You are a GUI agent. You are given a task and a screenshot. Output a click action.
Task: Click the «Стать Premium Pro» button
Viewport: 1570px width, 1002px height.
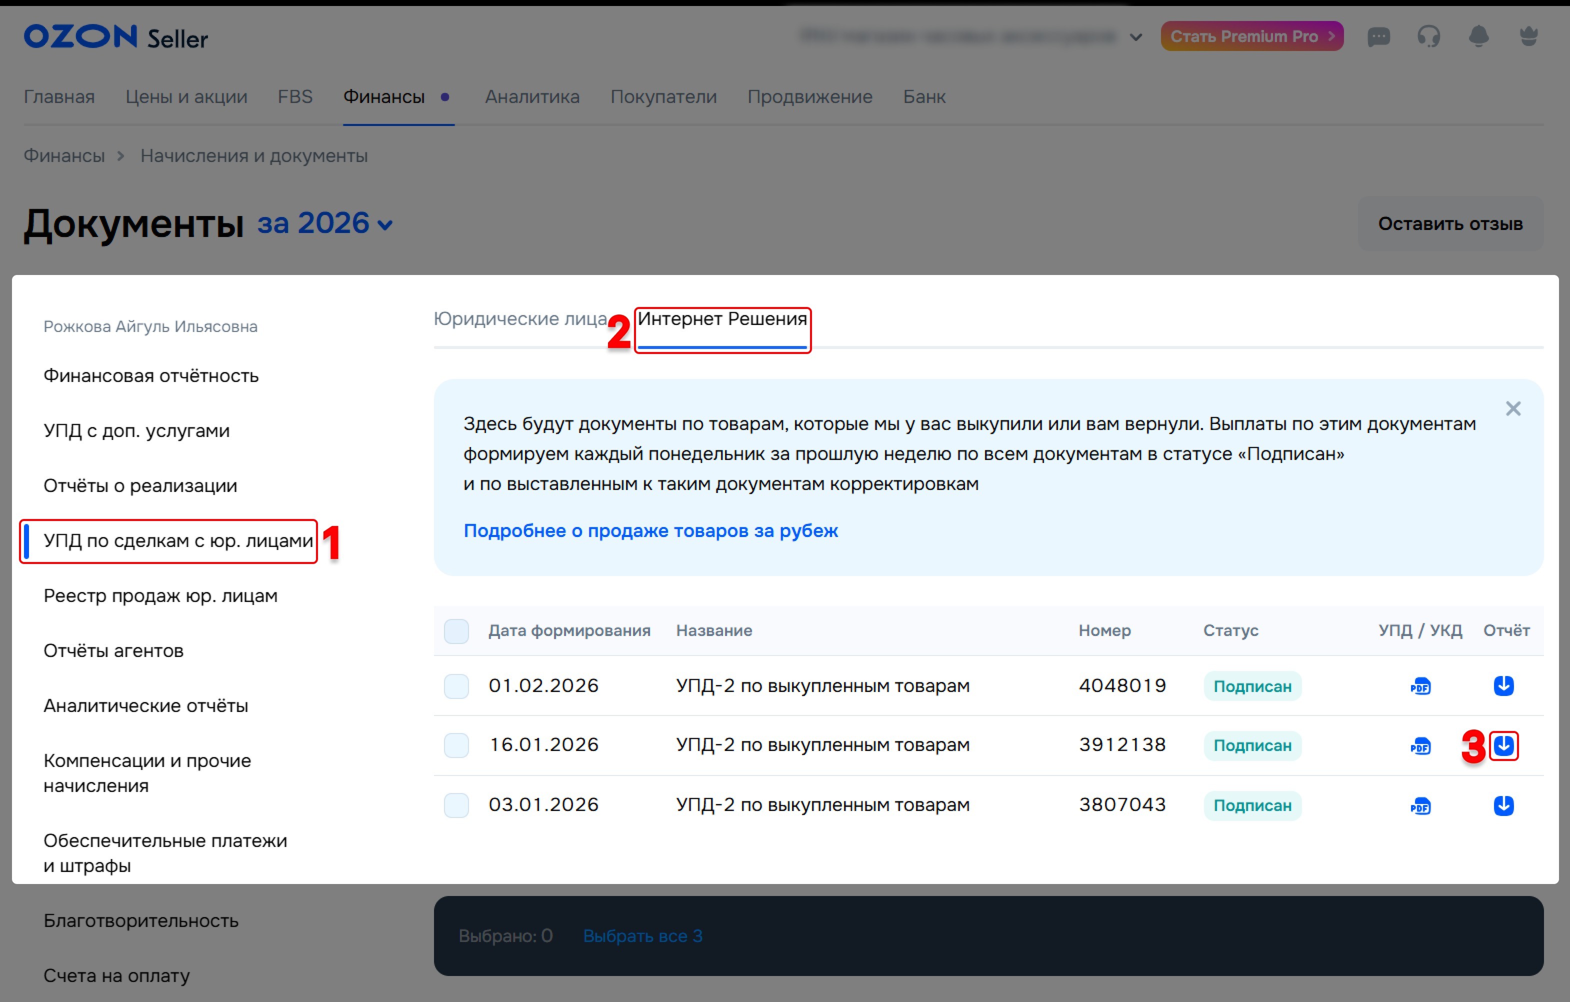click(x=1251, y=36)
